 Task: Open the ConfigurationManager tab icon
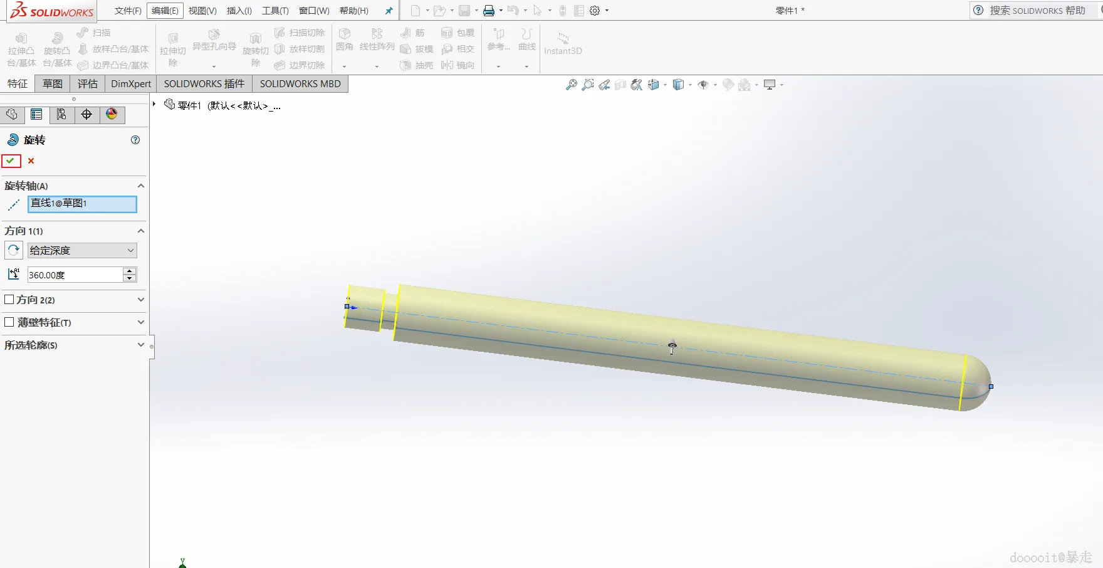click(61, 115)
